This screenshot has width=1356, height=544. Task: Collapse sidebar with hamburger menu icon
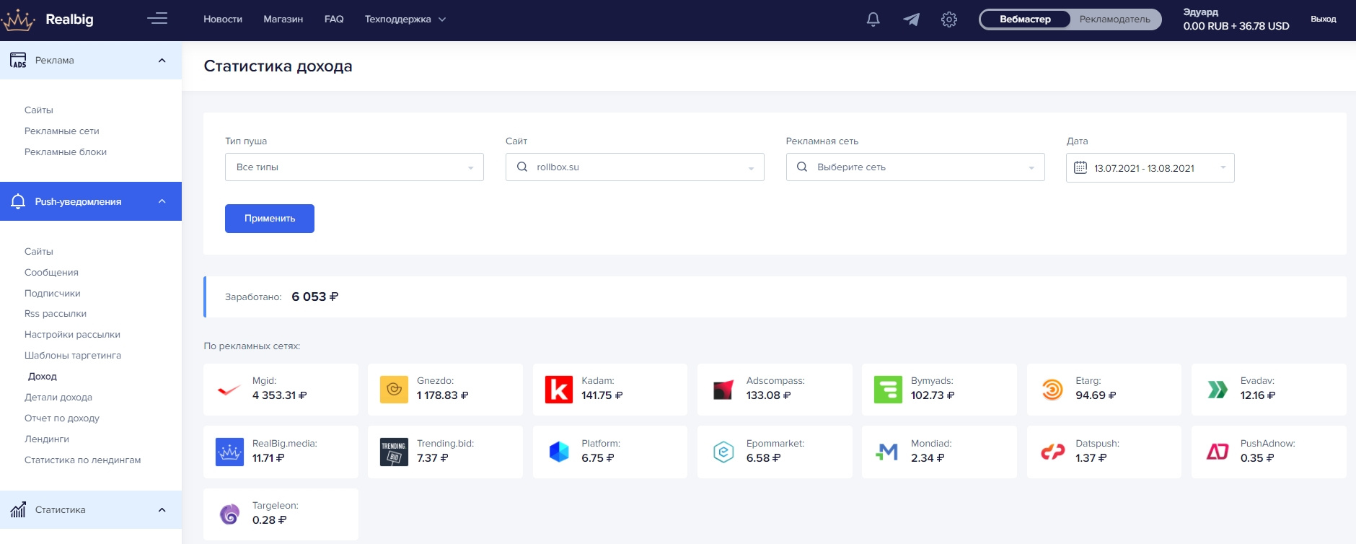(x=157, y=19)
